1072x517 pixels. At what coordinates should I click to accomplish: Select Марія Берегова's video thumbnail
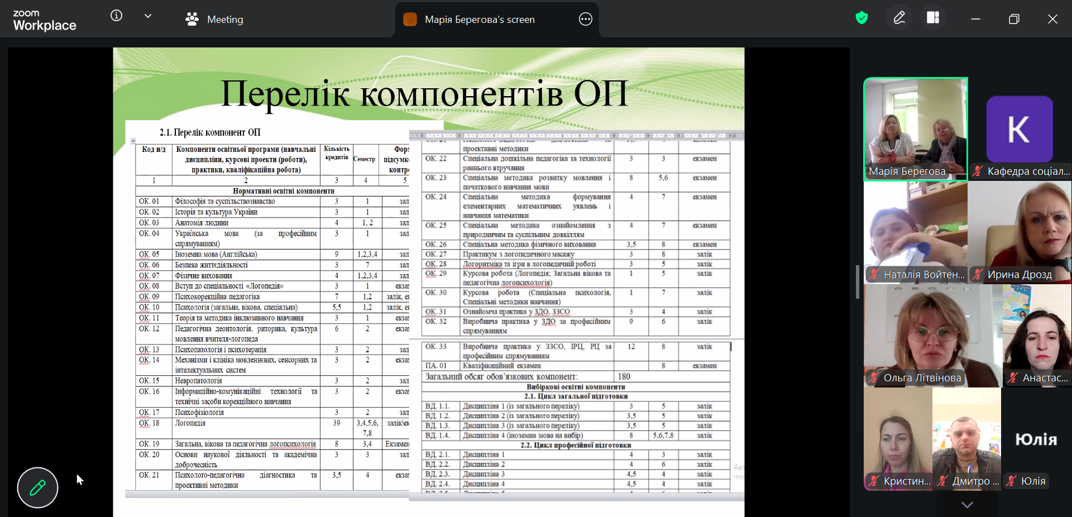tap(915, 128)
